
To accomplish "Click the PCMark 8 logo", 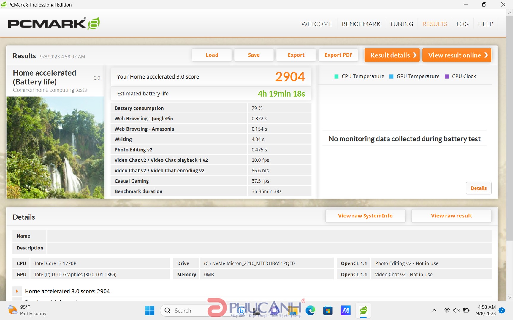I will coord(54,23).
